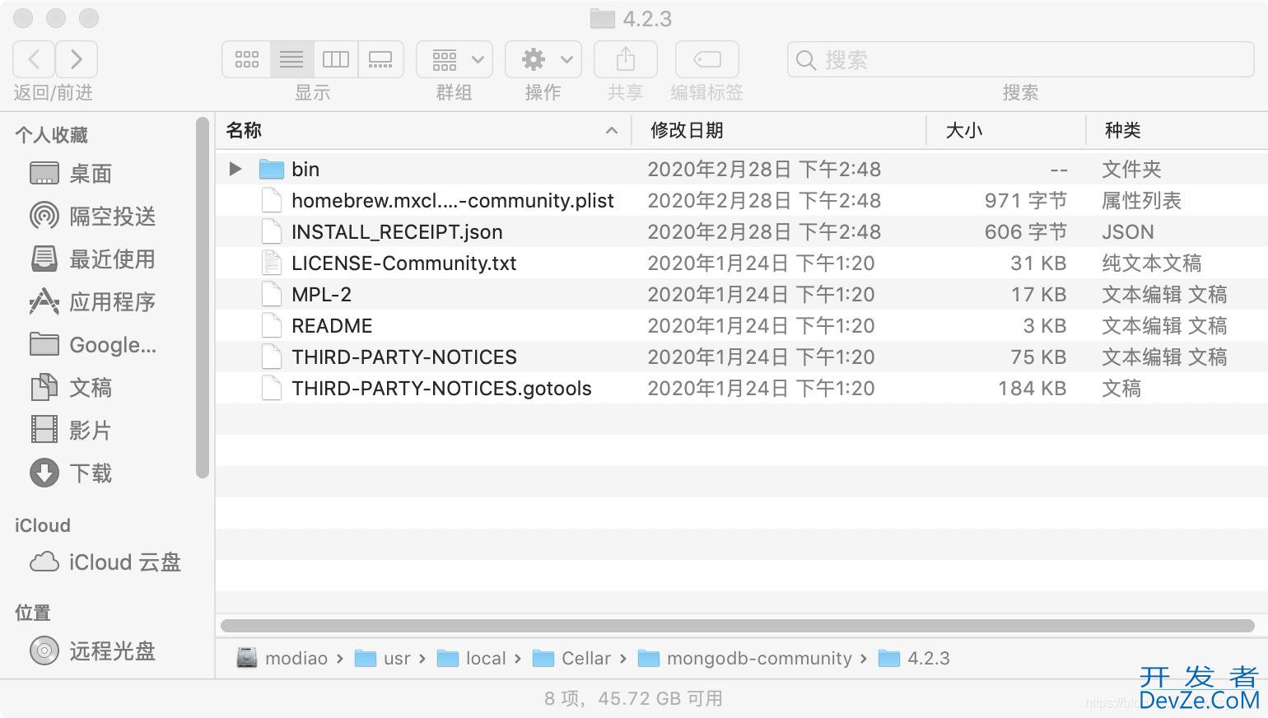The height and width of the screenshot is (718, 1268).
Task: Focus the search field
Action: (1021, 59)
